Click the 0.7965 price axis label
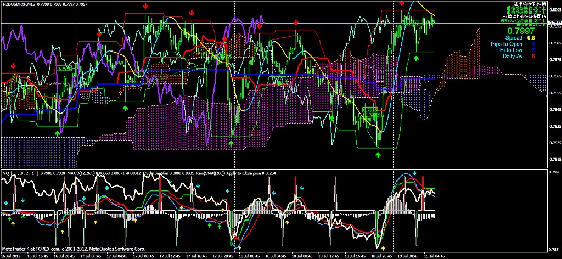Image resolution: width=562 pixels, height=259 pixels. [x=554, y=76]
